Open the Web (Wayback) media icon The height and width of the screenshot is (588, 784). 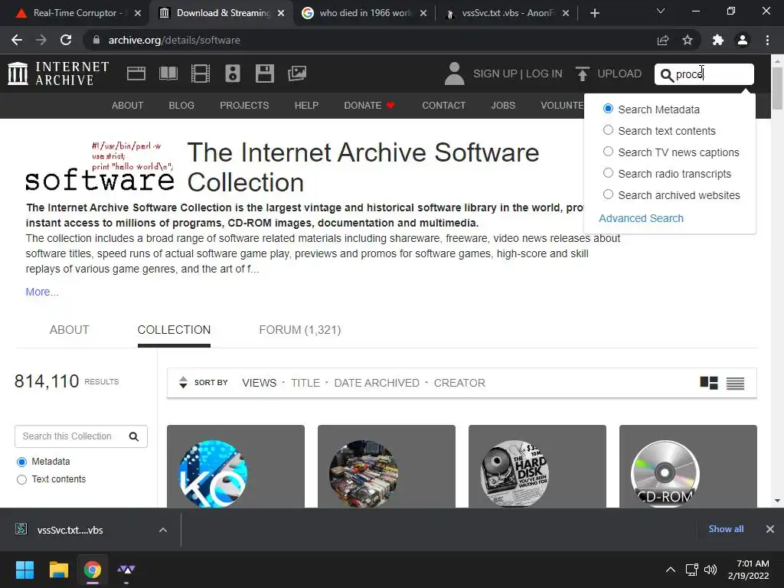pyautogui.click(x=136, y=73)
